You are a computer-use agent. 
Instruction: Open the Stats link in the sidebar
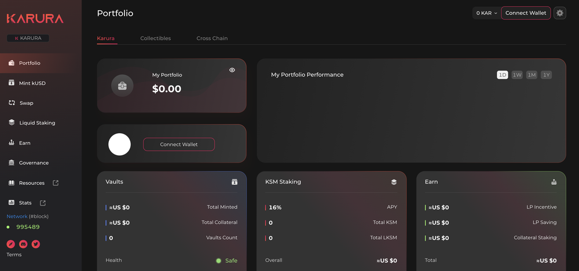click(25, 203)
